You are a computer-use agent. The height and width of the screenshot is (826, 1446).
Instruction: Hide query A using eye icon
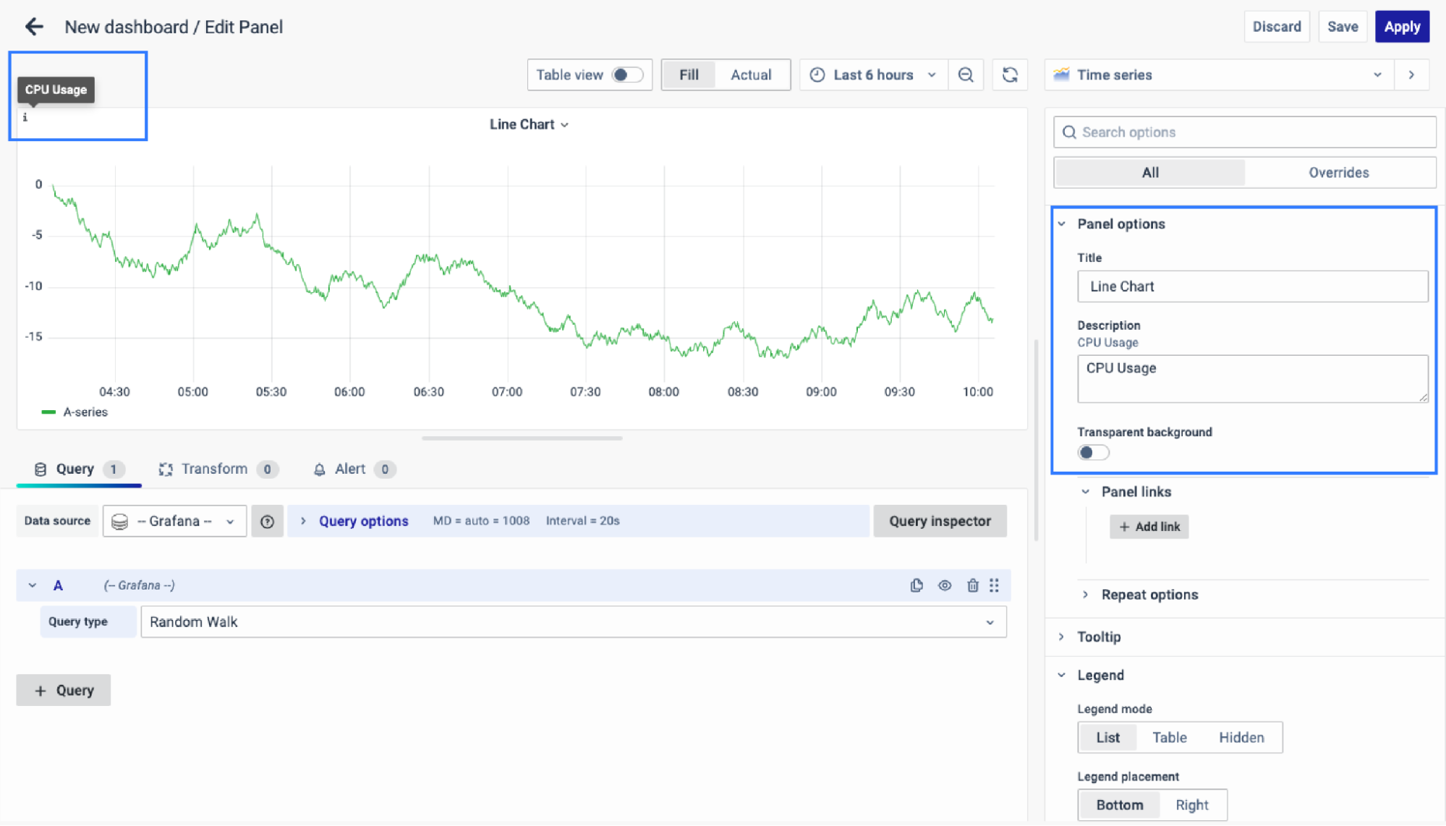click(x=945, y=585)
